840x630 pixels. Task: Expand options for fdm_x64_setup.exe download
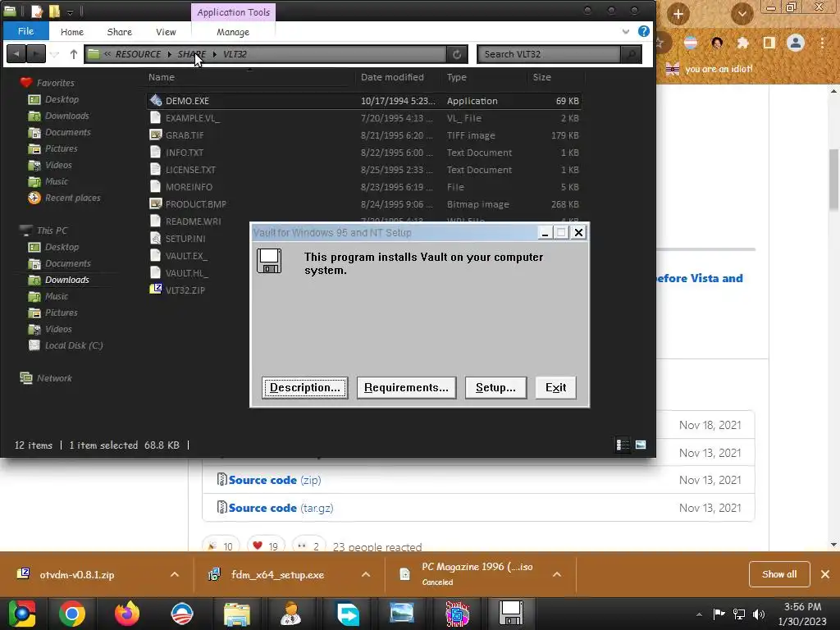tap(366, 574)
